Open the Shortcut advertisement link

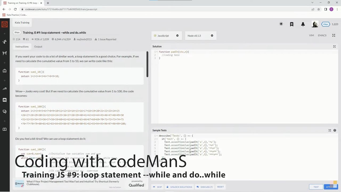point(72,183)
